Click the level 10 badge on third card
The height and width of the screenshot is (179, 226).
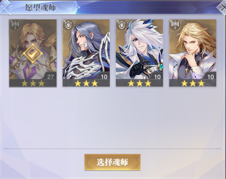pyautogui.click(x=157, y=76)
